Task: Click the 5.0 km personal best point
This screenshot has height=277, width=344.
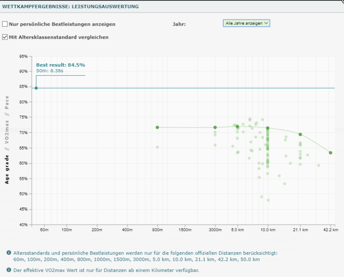Action: 237,127
